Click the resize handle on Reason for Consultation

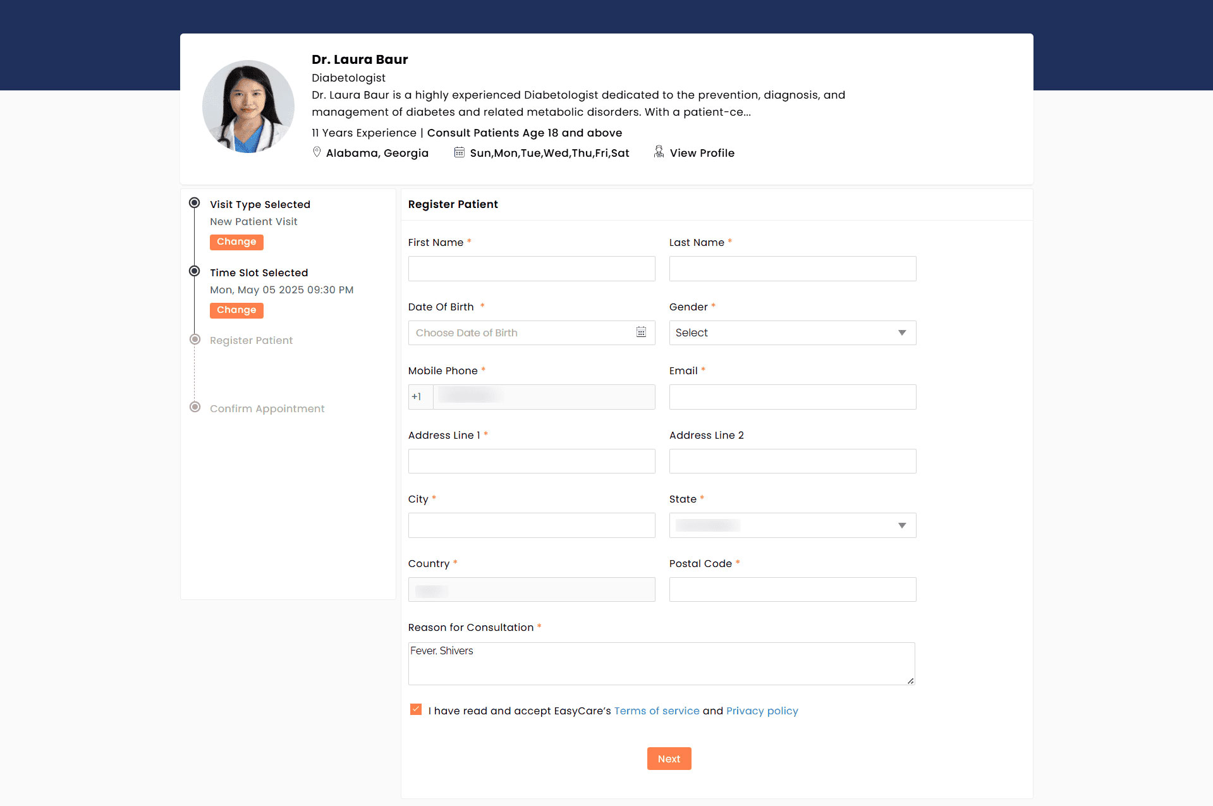[910, 681]
